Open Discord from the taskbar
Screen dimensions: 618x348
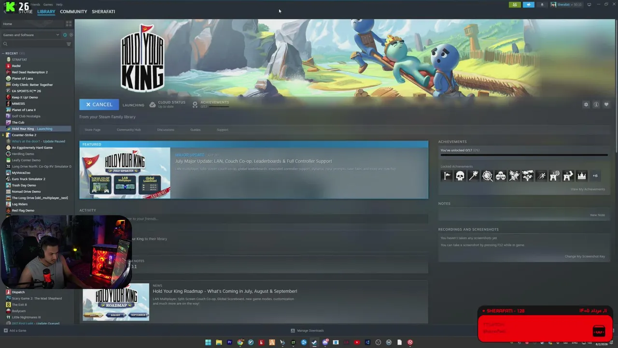tap(325, 342)
